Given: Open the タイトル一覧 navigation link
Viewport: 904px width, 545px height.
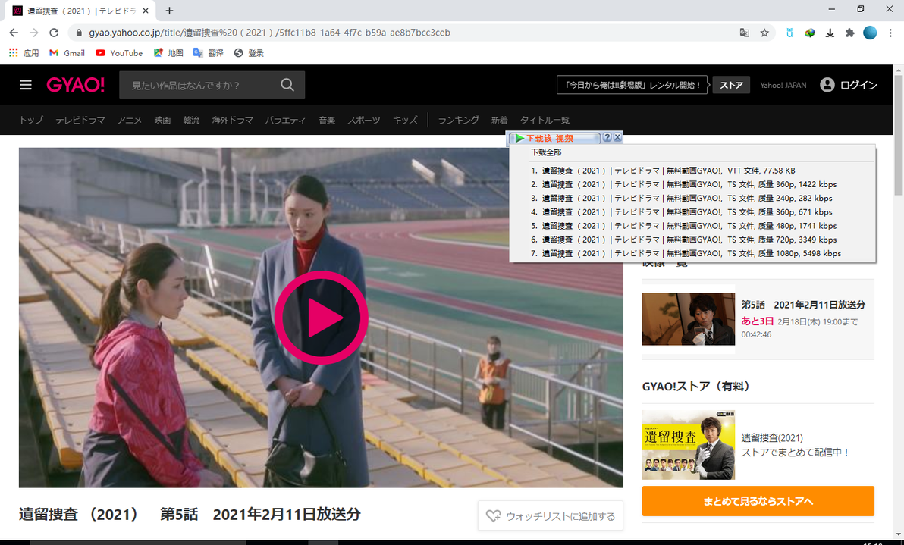Looking at the screenshot, I should [545, 120].
